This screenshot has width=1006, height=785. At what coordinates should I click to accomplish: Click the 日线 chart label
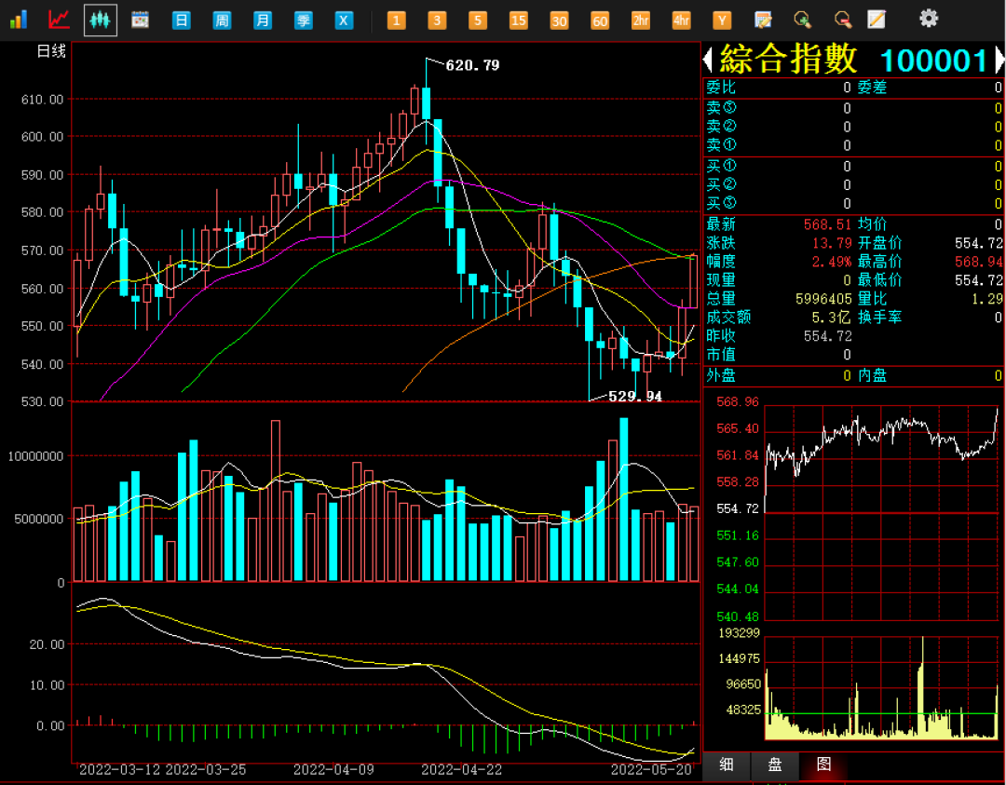point(51,51)
